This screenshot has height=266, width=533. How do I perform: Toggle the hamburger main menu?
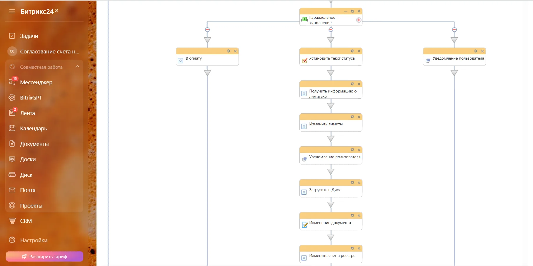pos(12,11)
